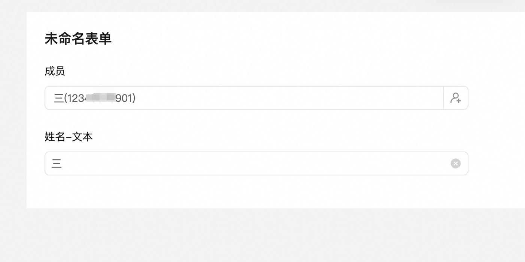Select the form title 未命名表单

point(78,38)
